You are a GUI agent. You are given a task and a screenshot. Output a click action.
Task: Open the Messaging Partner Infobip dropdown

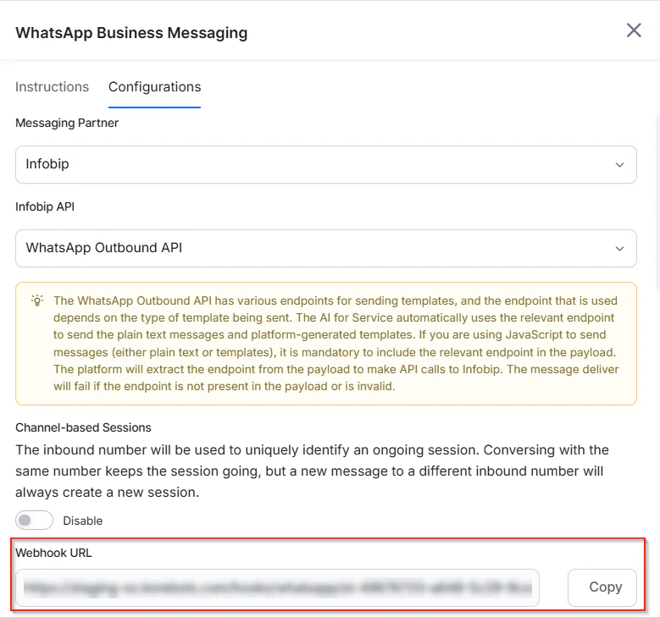[x=326, y=164]
